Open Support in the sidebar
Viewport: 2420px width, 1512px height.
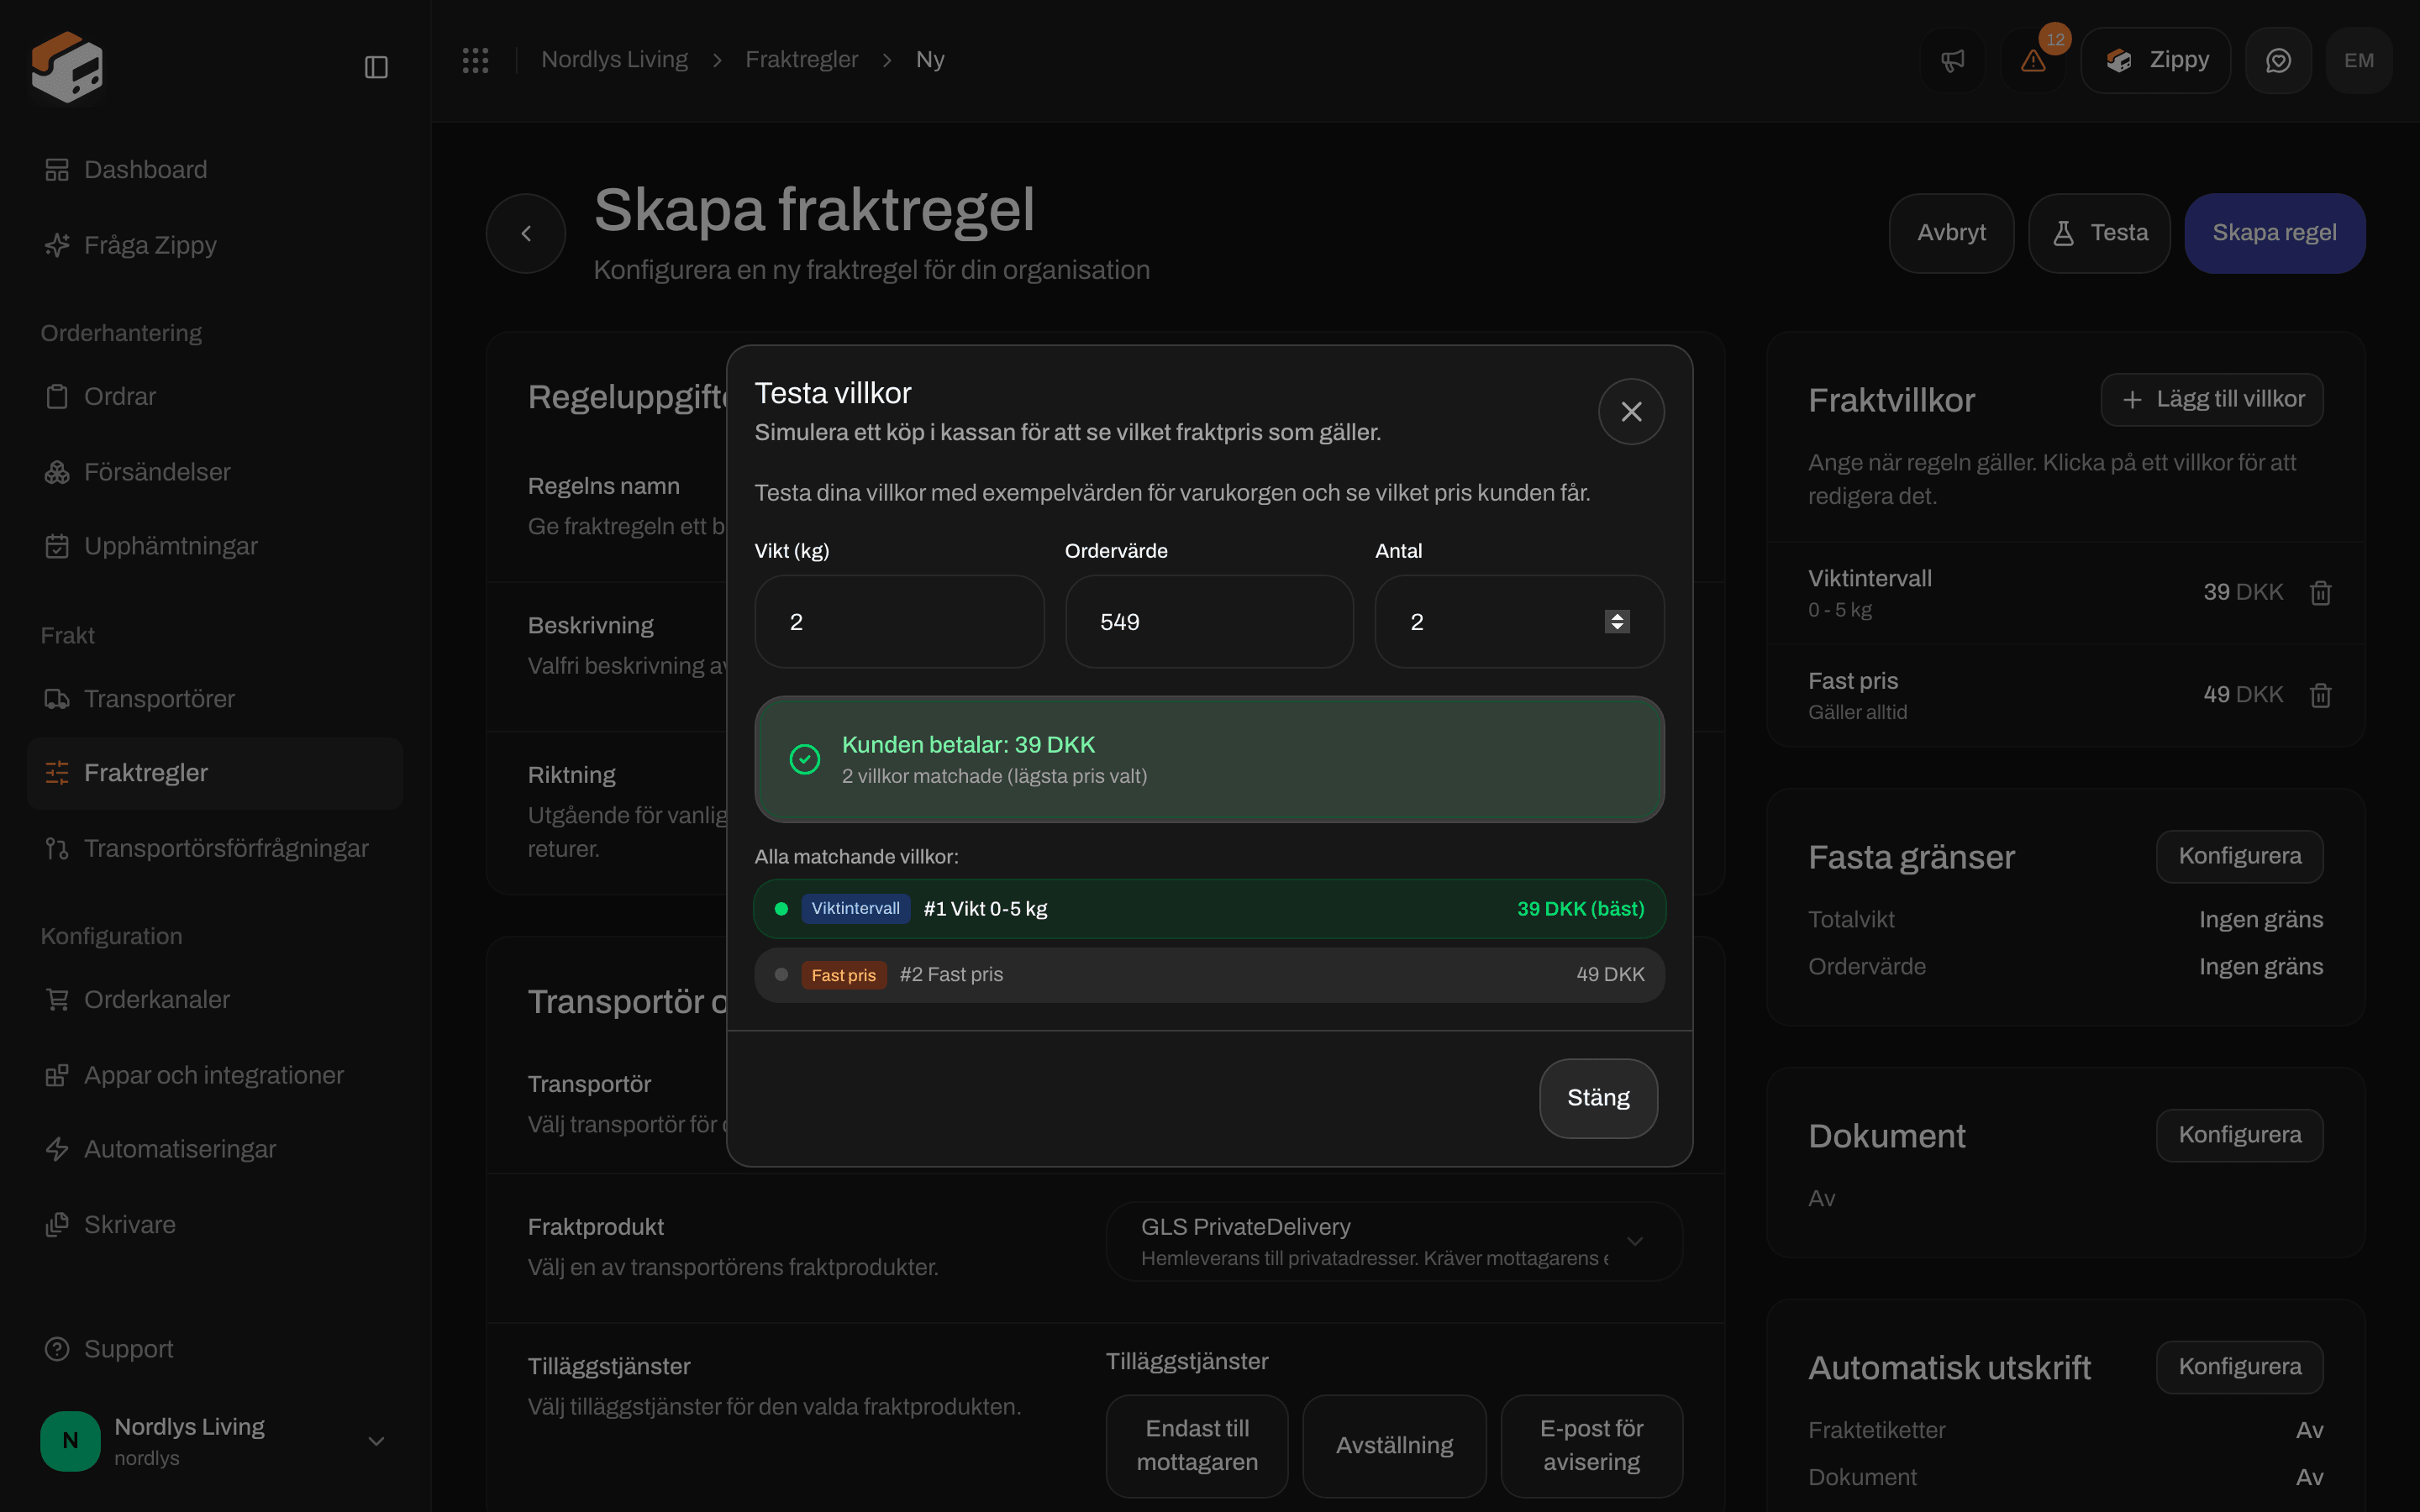pos(215,1349)
